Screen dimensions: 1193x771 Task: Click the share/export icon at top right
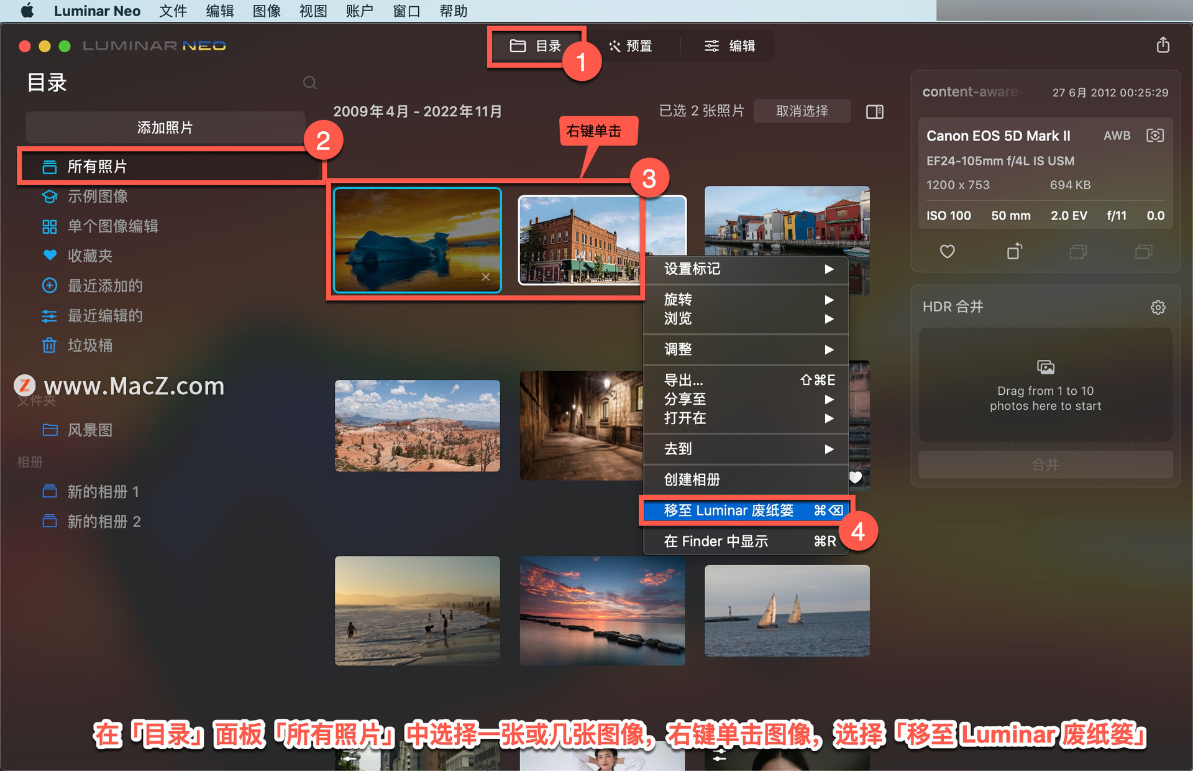tap(1163, 45)
